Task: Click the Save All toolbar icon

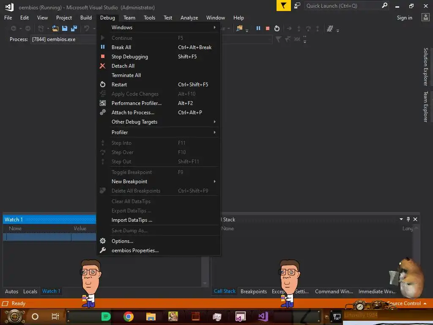Action: click(x=74, y=28)
